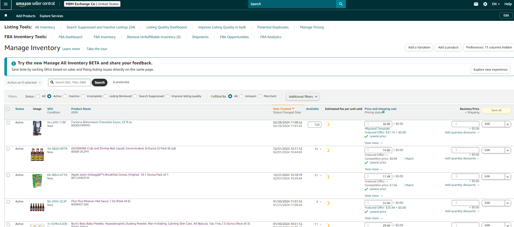This screenshot has width=514, height=227.
Task: Choose Listing Removed status filter
Action: [x=106, y=96]
